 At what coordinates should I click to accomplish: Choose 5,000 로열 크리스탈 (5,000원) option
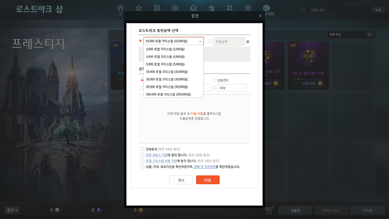[x=173, y=64]
